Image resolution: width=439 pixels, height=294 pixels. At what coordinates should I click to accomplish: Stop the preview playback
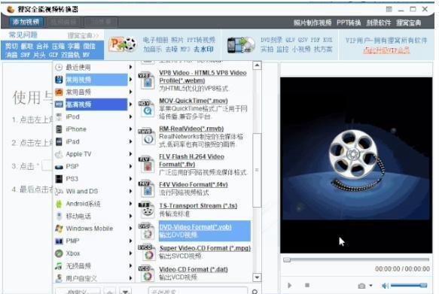(x=307, y=285)
